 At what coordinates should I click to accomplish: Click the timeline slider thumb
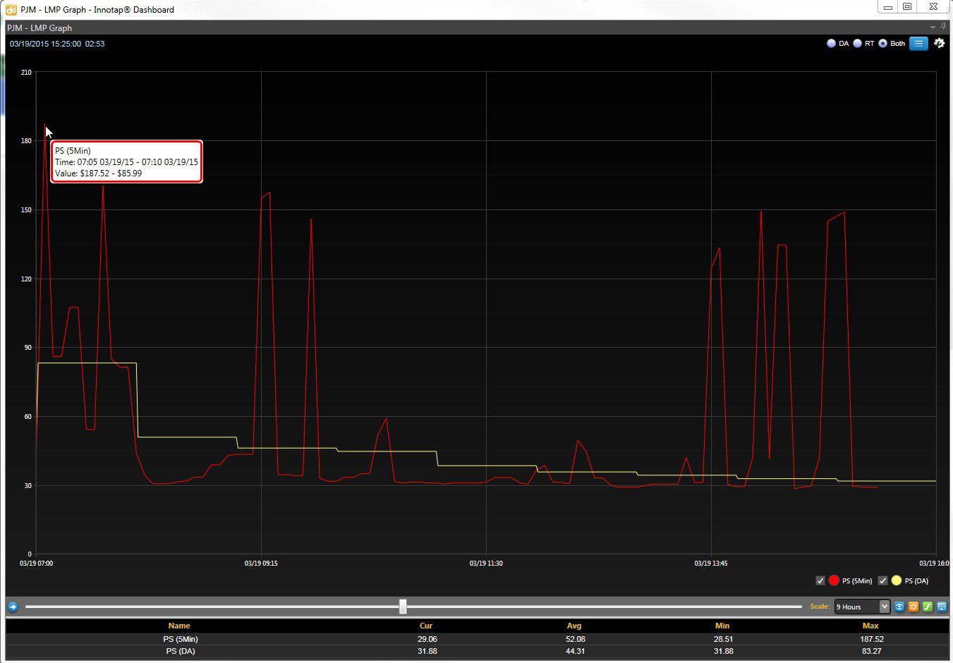(403, 607)
